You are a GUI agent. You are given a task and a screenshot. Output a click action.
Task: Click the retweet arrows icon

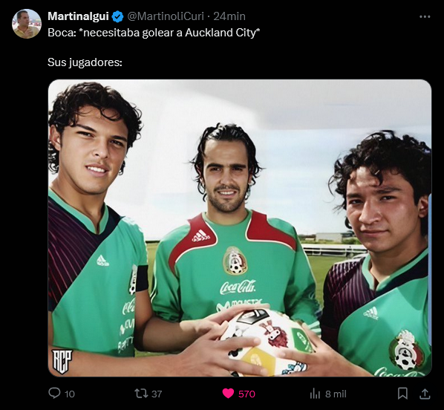pyautogui.click(x=141, y=393)
